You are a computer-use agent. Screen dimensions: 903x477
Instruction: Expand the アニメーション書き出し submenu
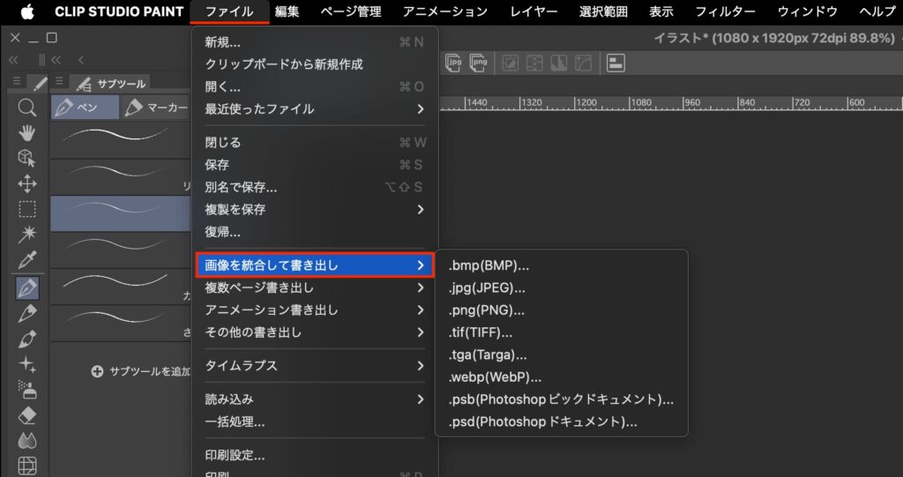coord(315,310)
